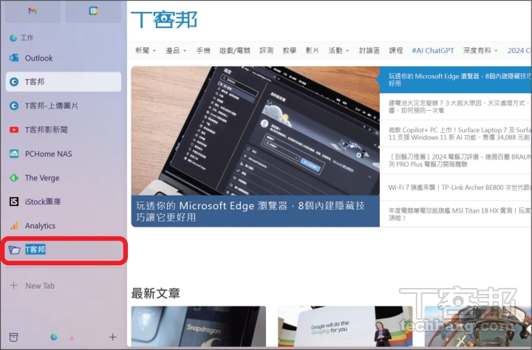Click the laptop hero article image

click(x=255, y=131)
